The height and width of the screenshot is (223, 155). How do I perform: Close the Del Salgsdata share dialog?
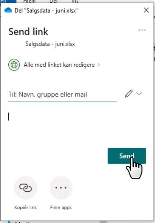click(146, 10)
